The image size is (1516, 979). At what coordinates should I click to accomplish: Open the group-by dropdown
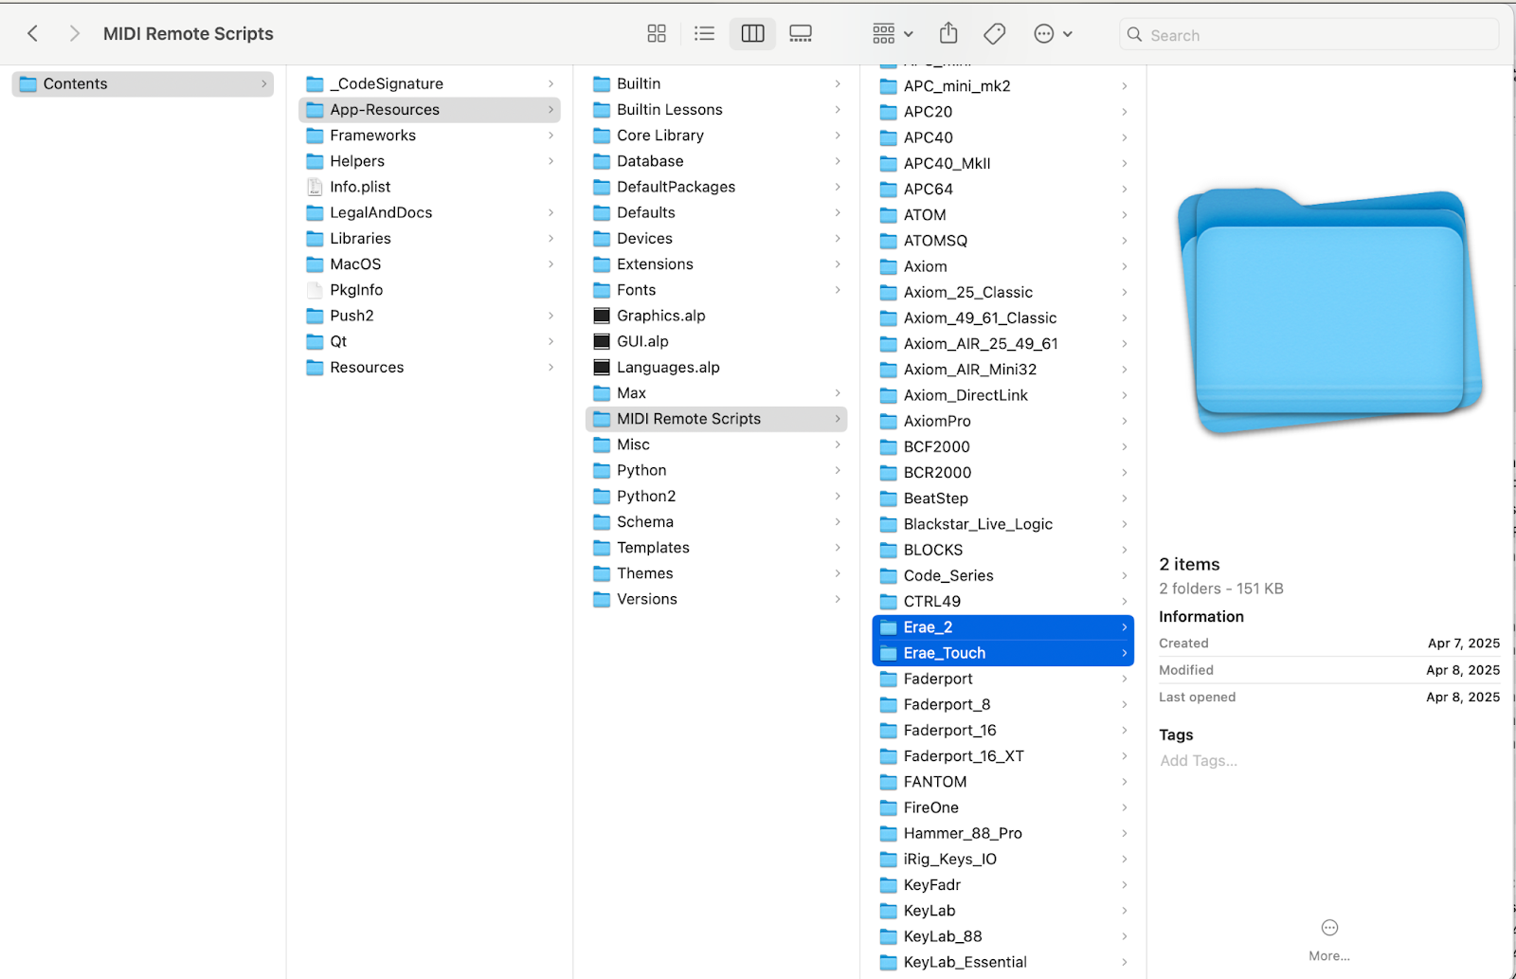892,34
